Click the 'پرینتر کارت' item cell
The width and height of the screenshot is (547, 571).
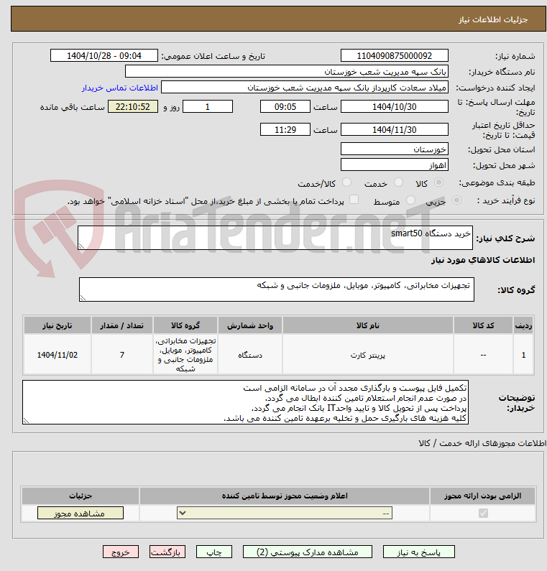(x=368, y=355)
